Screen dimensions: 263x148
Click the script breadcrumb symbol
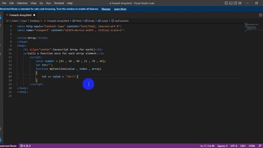[x=103, y=21]
